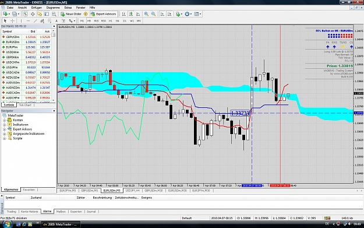Select the equidistant channel tool

click(43, 21)
